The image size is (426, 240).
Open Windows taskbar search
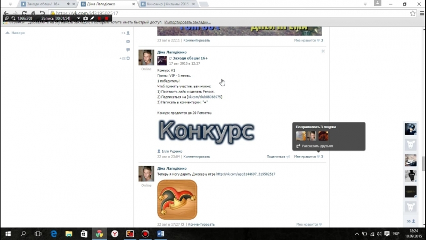point(23,234)
